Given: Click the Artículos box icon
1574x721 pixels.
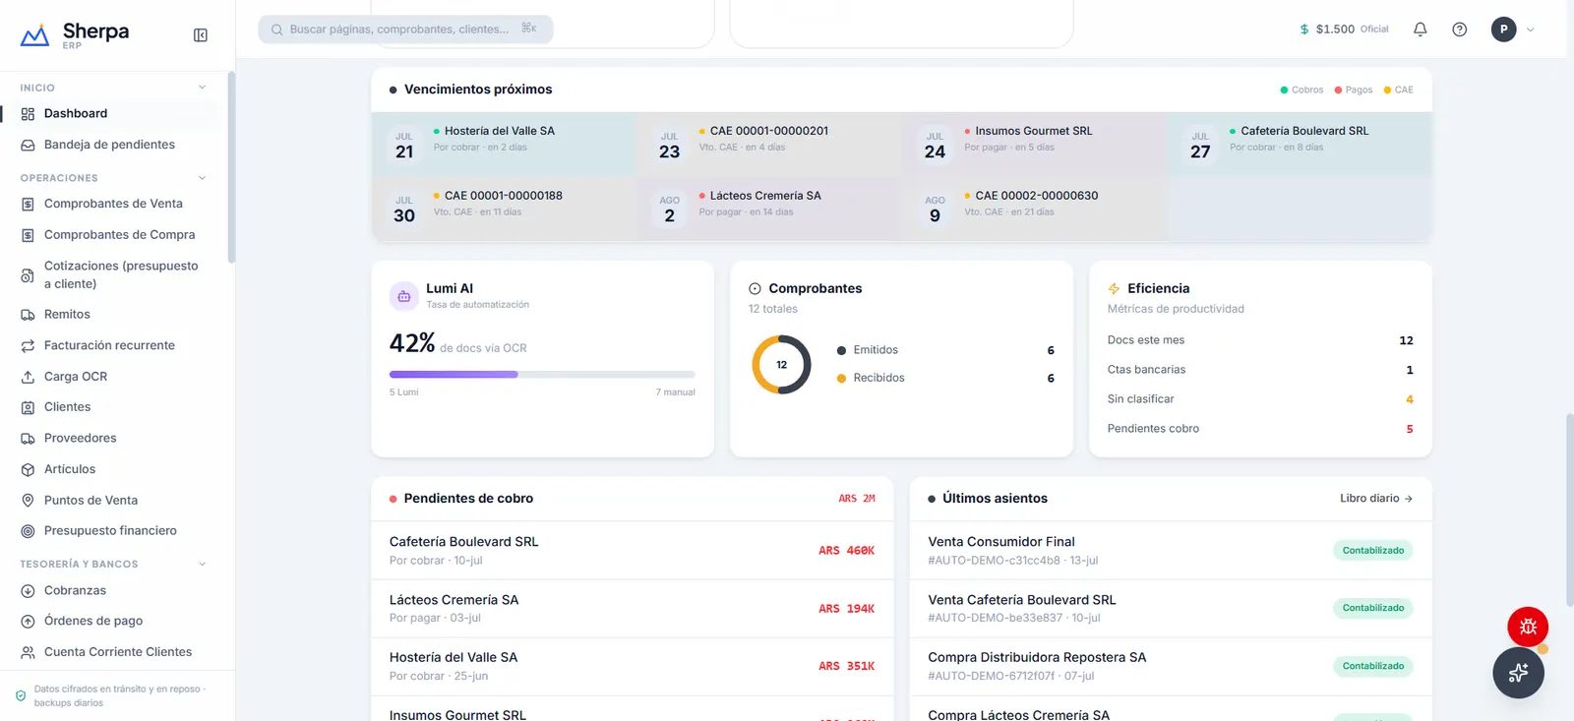Looking at the screenshot, I should pyautogui.click(x=28, y=470).
